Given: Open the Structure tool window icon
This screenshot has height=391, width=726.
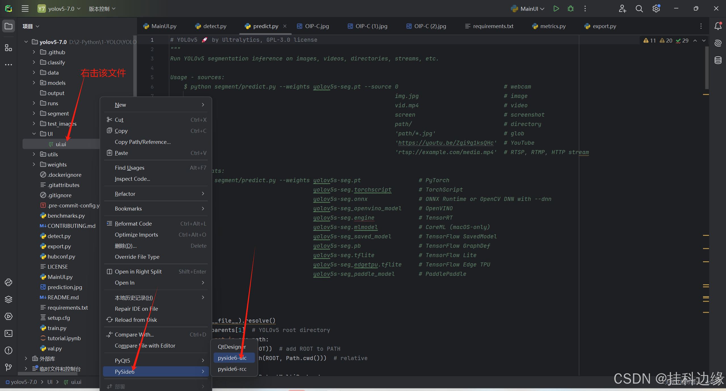Looking at the screenshot, I should tap(9, 48).
